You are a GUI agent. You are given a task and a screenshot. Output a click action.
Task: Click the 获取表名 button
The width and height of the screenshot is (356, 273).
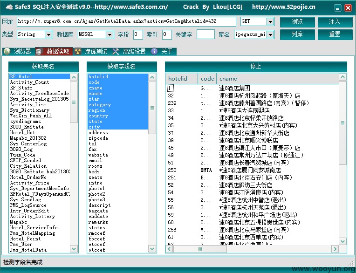43,67
